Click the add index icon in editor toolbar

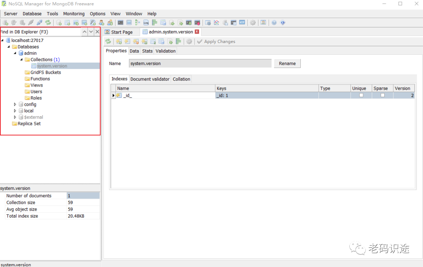pos(119,41)
